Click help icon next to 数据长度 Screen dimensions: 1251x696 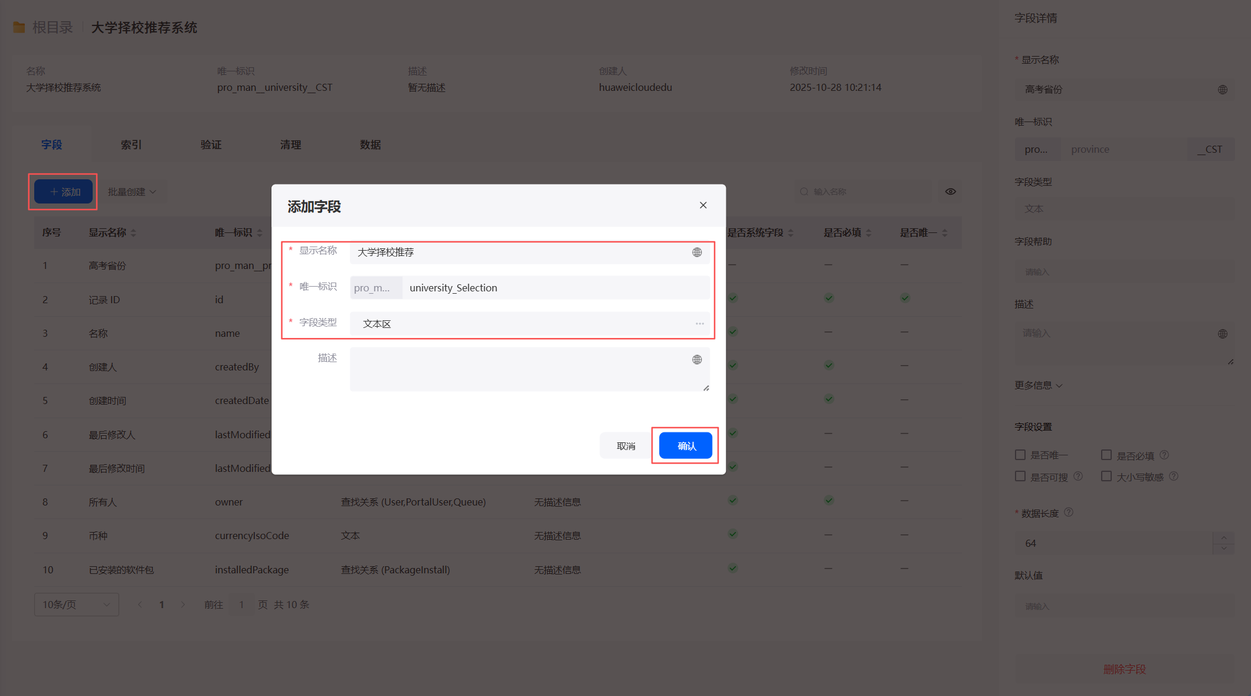point(1069,513)
